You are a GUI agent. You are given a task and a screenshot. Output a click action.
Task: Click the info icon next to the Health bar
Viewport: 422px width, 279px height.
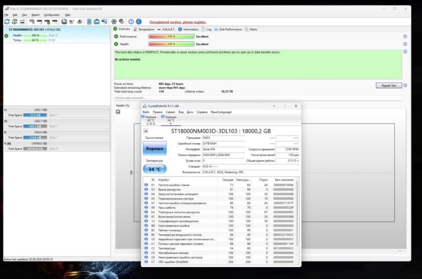tap(405, 44)
